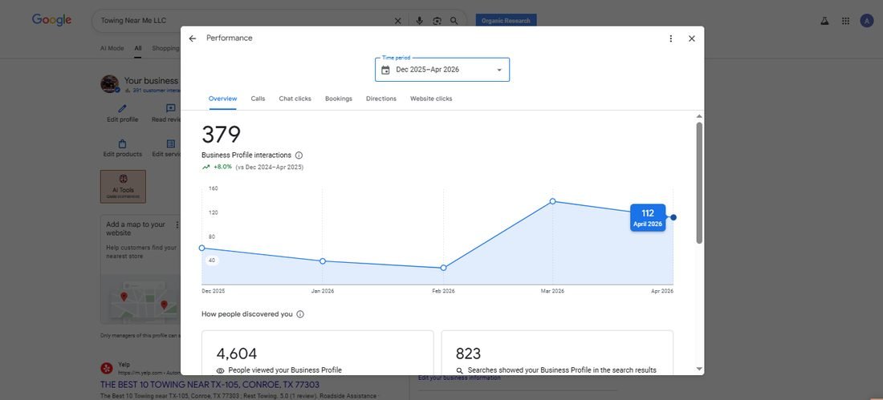Screen dimensions: 883x400
Task: Click the 4,604 people viewed card
Action: point(318,353)
